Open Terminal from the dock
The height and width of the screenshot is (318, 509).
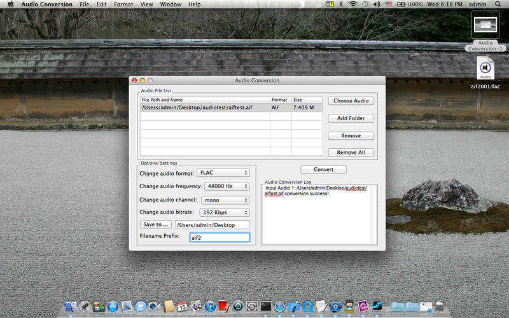point(267,307)
